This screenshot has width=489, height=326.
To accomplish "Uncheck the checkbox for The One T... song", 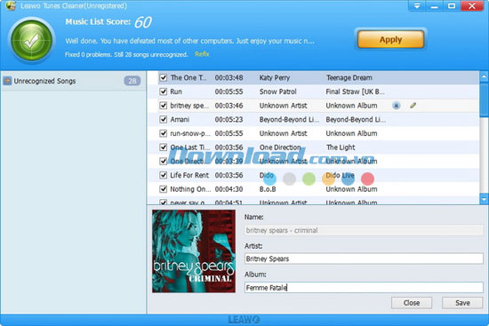I will (x=163, y=77).
